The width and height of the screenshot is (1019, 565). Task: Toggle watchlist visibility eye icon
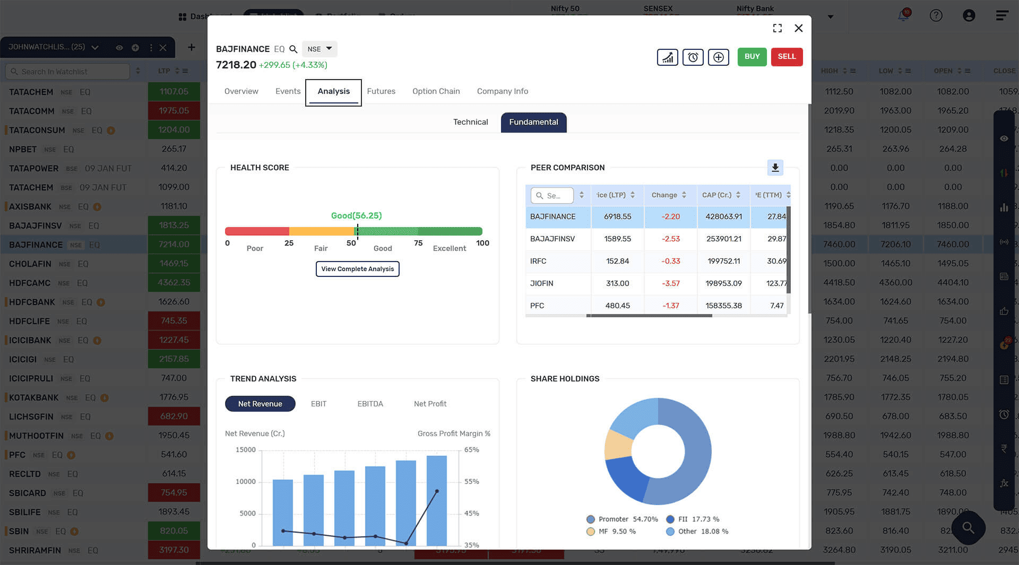point(119,48)
